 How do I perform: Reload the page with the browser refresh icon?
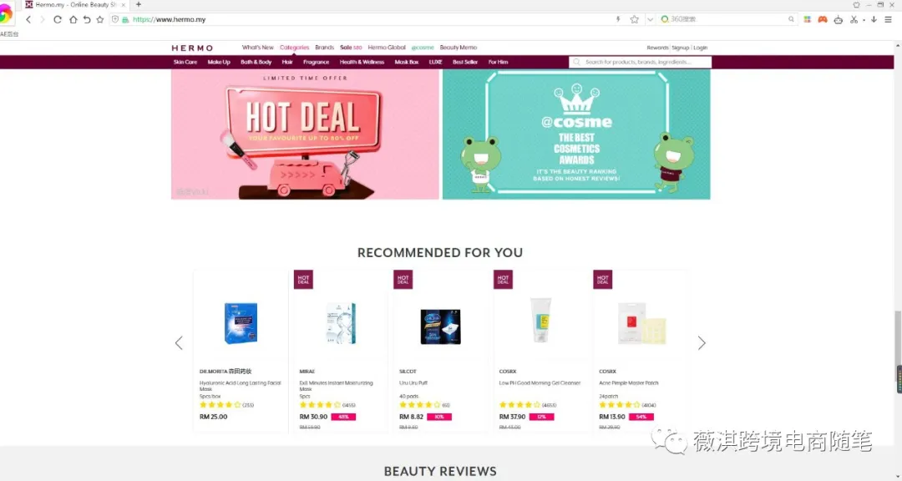(58, 19)
